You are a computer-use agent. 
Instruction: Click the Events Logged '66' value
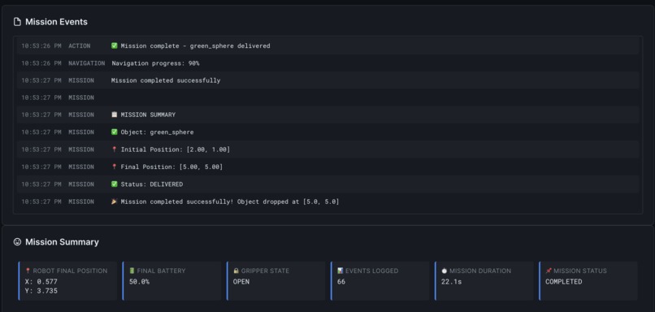(x=341, y=282)
